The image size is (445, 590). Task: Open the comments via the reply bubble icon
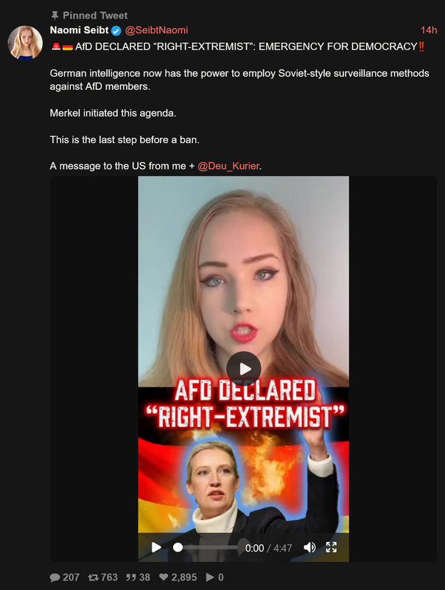(x=55, y=577)
